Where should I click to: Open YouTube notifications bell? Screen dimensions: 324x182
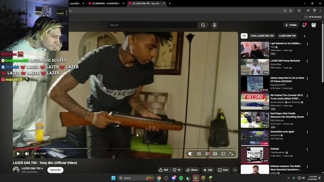304,25
